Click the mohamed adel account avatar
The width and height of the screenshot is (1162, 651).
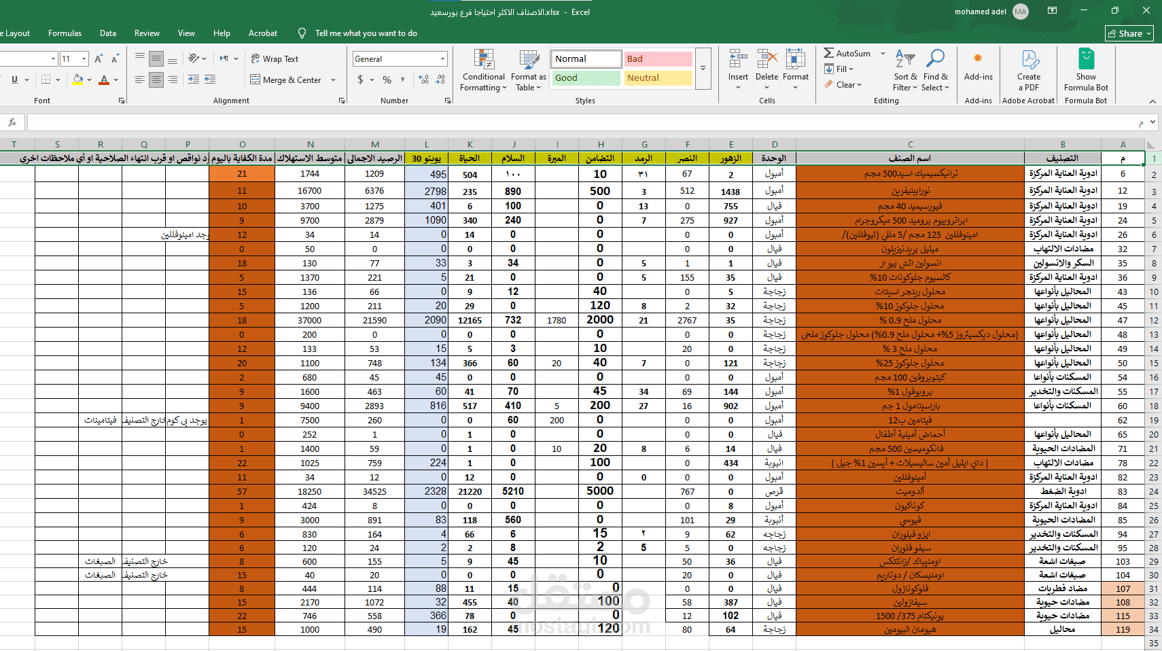[x=1021, y=12]
